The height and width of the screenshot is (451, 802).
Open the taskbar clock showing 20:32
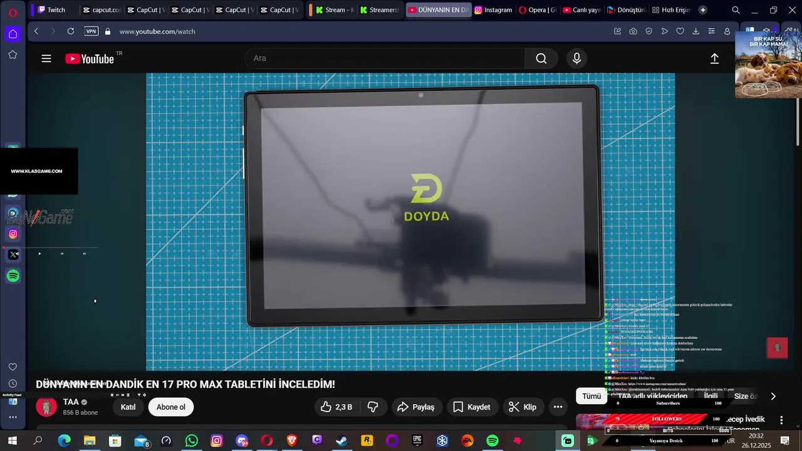tap(756, 440)
